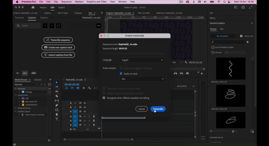Enable voice-over record on track A1
Screen dimensions: 269x146
[94, 116]
